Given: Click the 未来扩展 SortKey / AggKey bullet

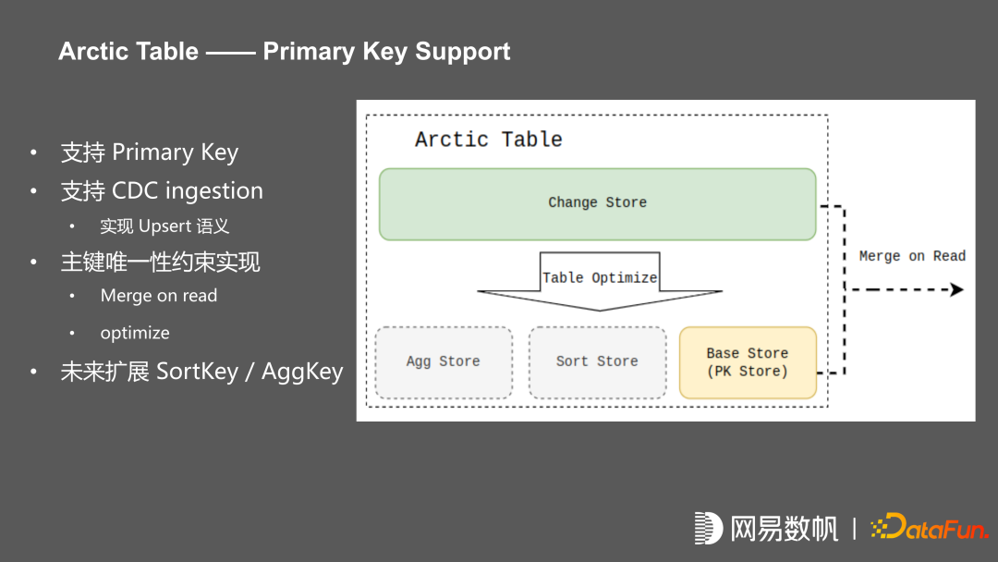Looking at the screenshot, I should click(x=201, y=372).
